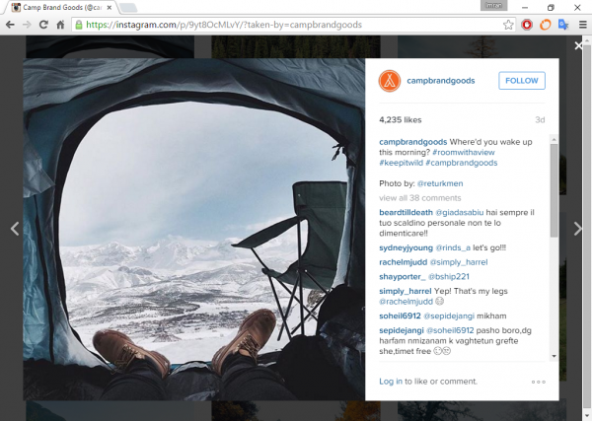The width and height of the screenshot is (592, 421).
Task: Click the user profile badge in title bar
Action: coord(493,5)
